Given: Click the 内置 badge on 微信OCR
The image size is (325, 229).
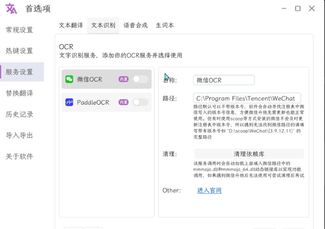Looking at the screenshot, I should tap(123, 79).
